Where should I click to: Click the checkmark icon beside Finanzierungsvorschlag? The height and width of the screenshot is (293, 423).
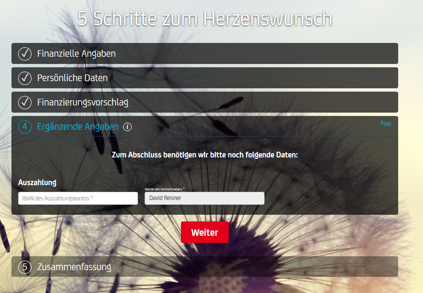(25, 102)
